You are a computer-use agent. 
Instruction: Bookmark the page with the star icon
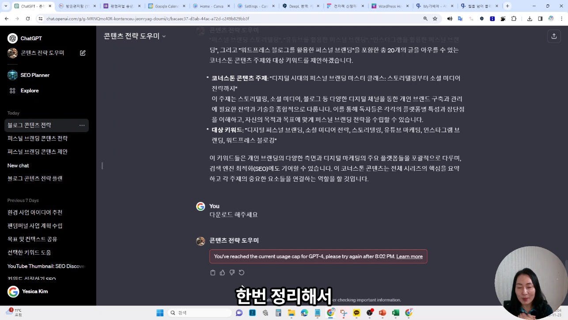click(x=435, y=19)
